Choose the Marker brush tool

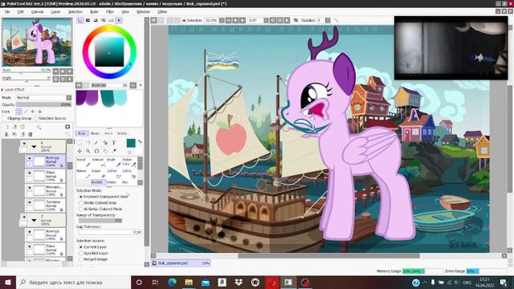[83, 173]
